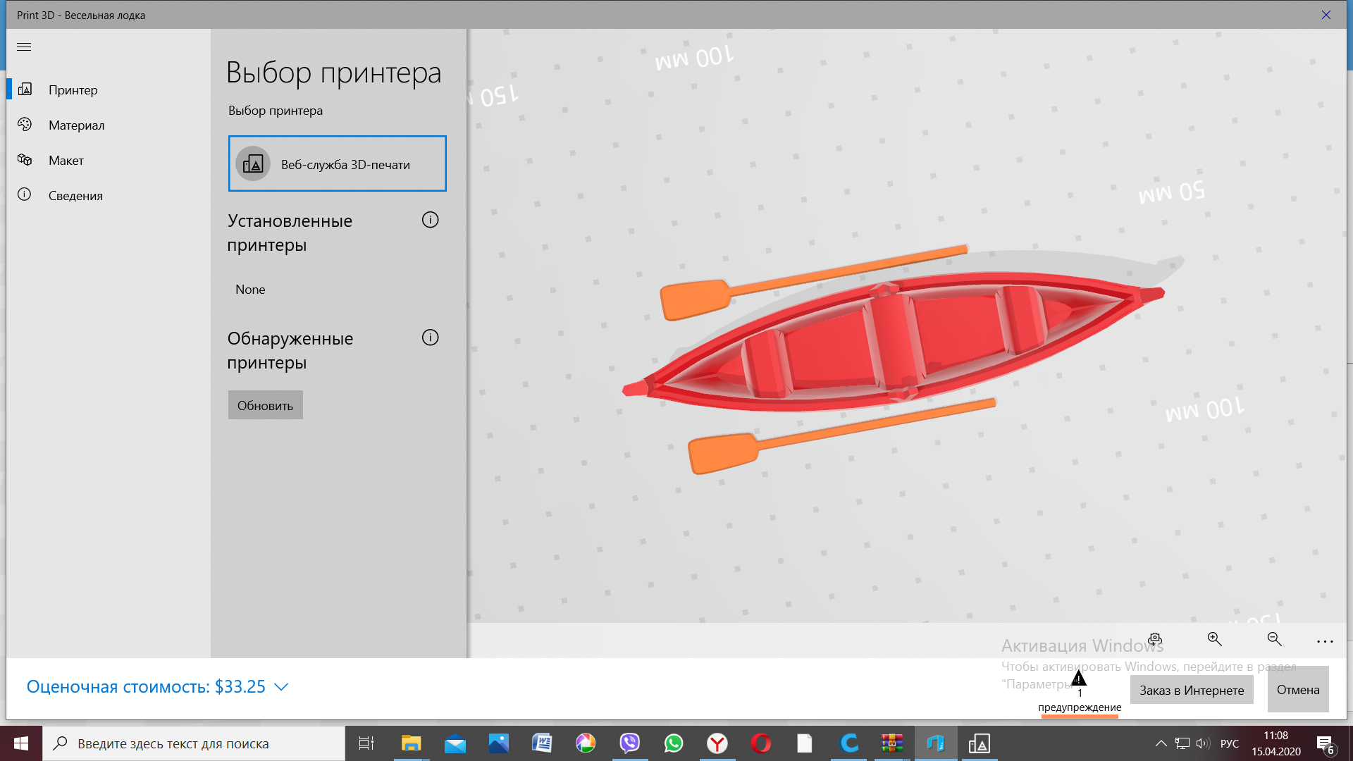This screenshot has height=761, width=1353.
Task: Show info about Установленные принтеры
Action: pyautogui.click(x=430, y=220)
